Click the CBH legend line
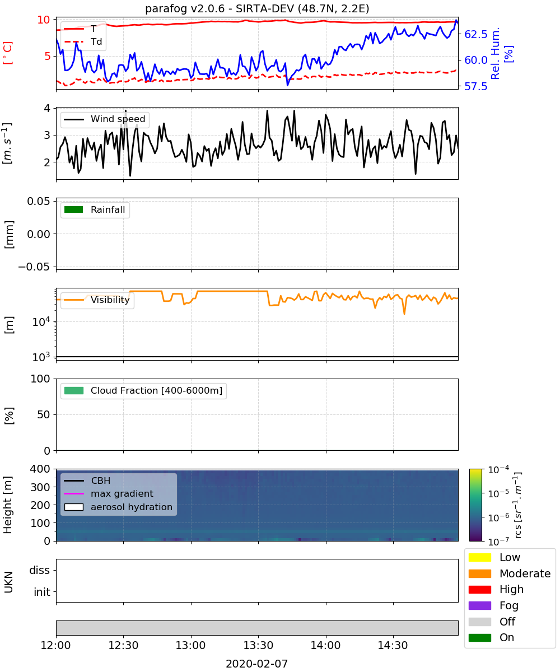Viewport: 560px width, 672px height. 73,480
